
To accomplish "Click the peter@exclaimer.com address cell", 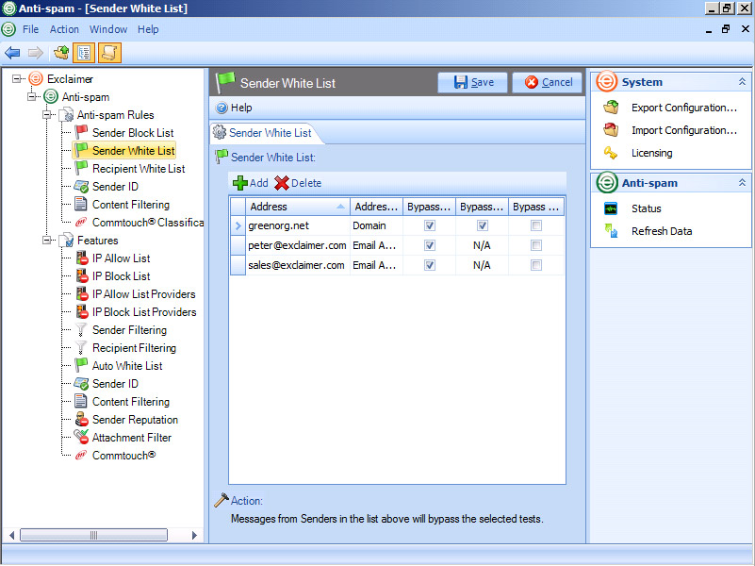I will click(x=298, y=245).
